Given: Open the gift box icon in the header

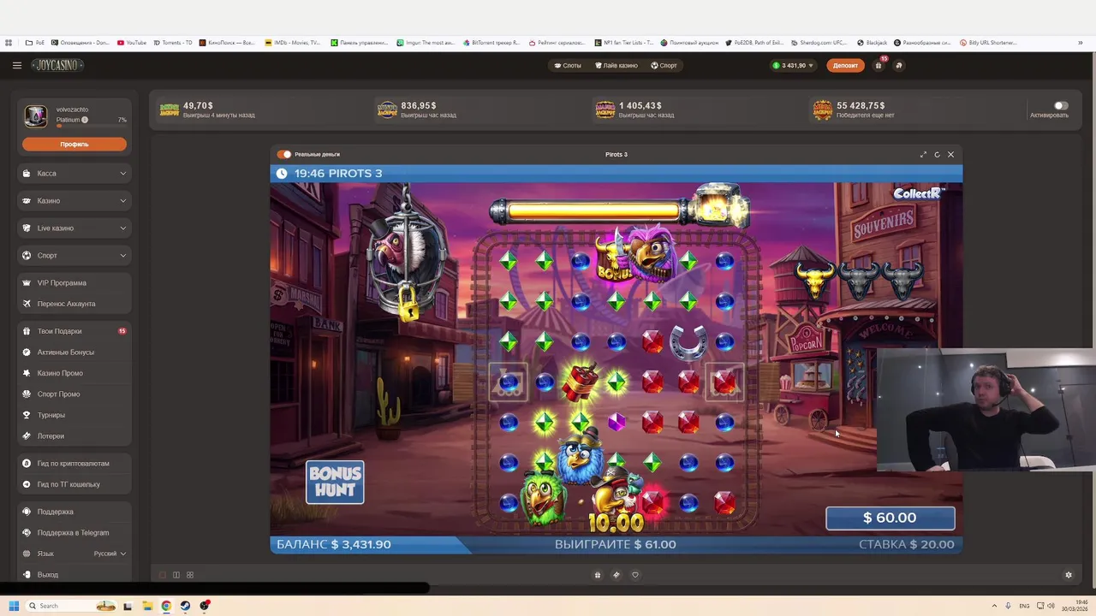Looking at the screenshot, I should tap(878, 65).
